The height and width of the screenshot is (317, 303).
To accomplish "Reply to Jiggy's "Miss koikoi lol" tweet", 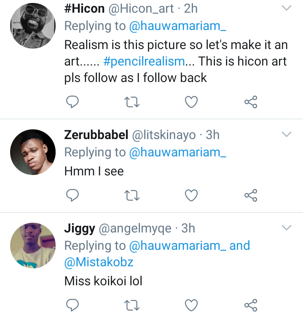I will (x=73, y=305).
